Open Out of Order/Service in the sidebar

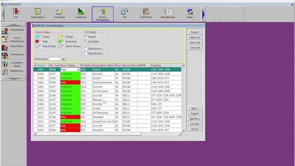(13, 39)
